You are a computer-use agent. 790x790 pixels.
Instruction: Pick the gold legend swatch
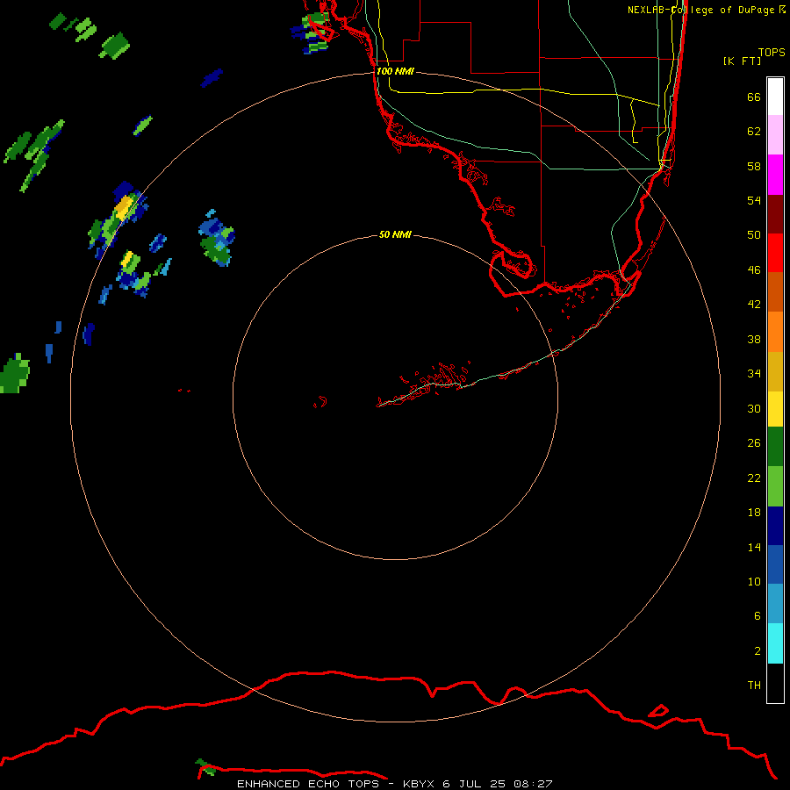point(775,371)
